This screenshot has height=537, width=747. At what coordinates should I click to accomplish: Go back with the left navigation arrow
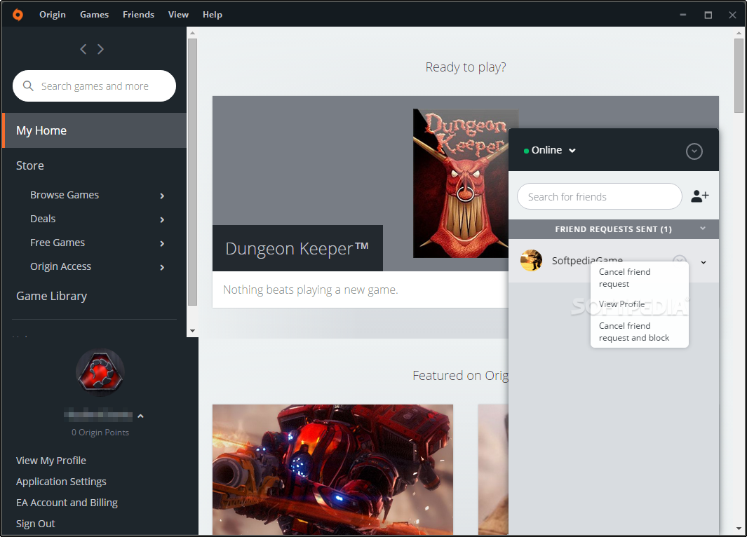(x=83, y=49)
